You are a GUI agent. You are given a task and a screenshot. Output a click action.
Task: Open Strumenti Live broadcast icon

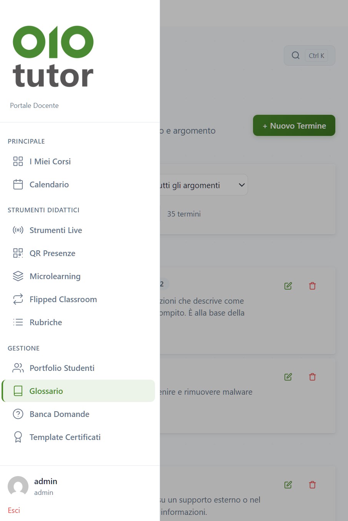[18, 230]
